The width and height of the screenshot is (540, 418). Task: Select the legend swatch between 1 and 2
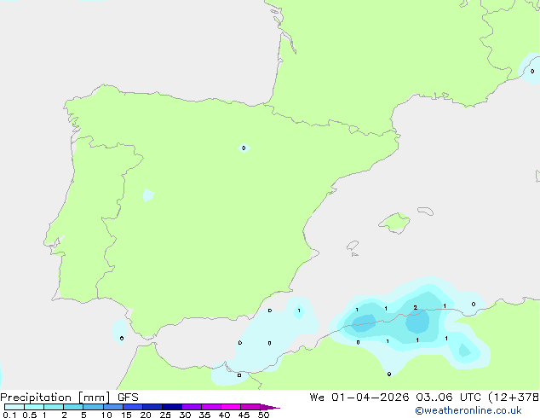click(54, 407)
